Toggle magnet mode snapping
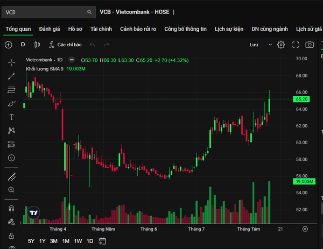 coord(11,209)
